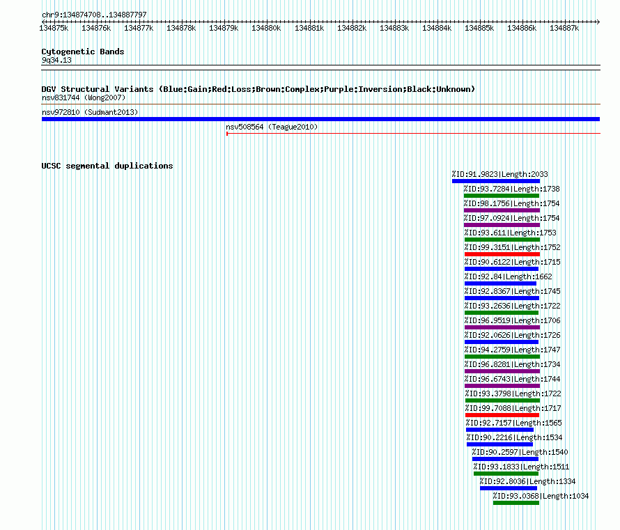Click the blue nsv972810 gain bar

[320, 119]
